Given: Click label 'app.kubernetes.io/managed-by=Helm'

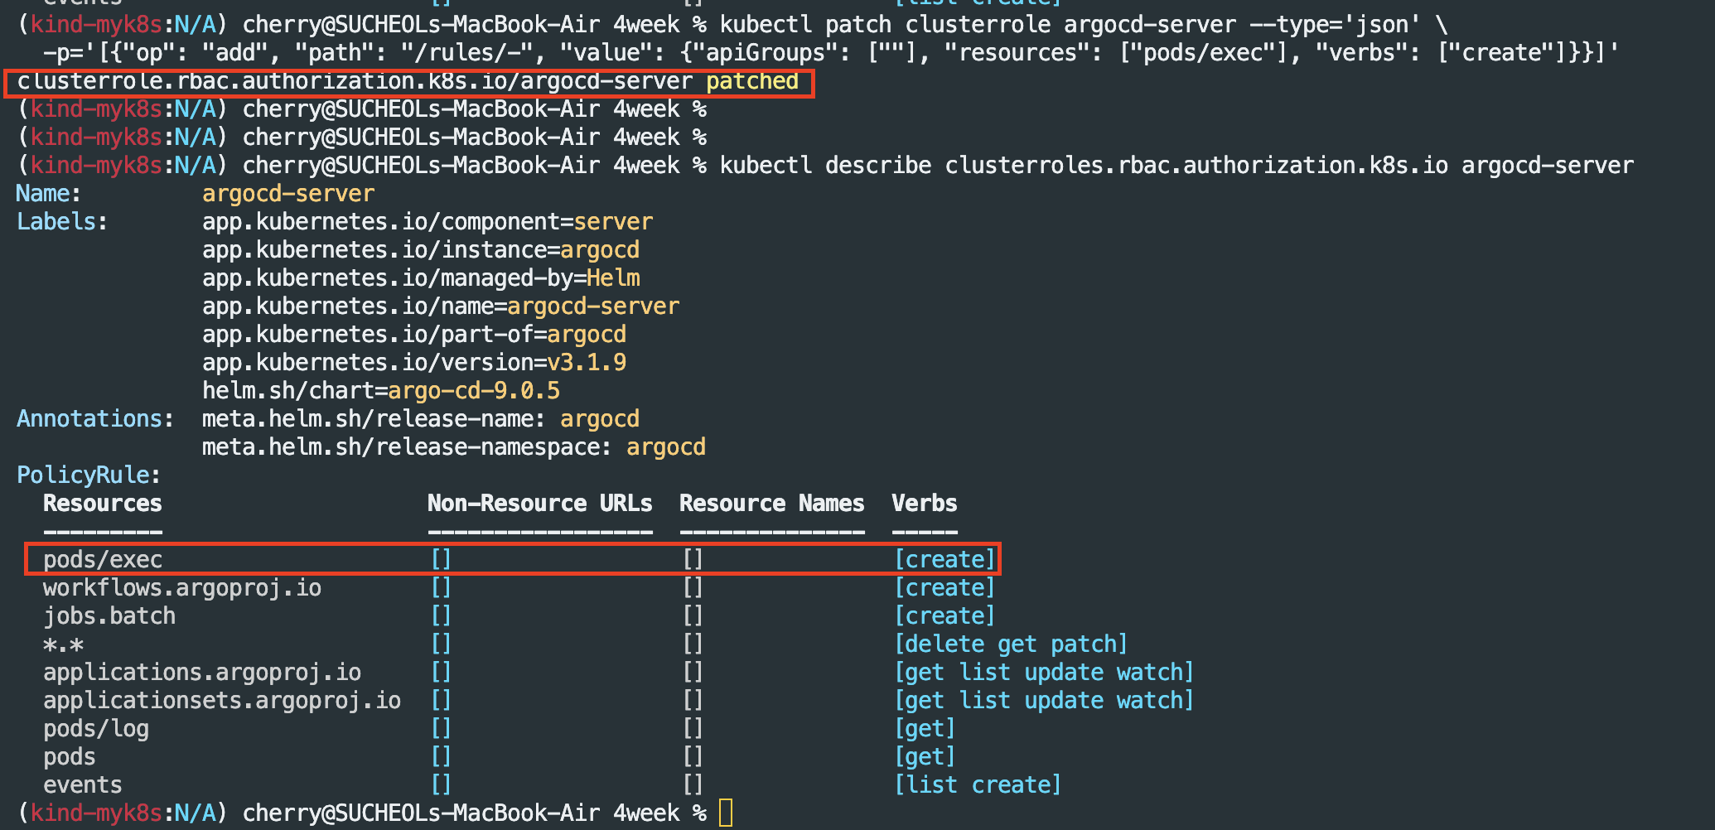Looking at the screenshot, I should 421,278.
